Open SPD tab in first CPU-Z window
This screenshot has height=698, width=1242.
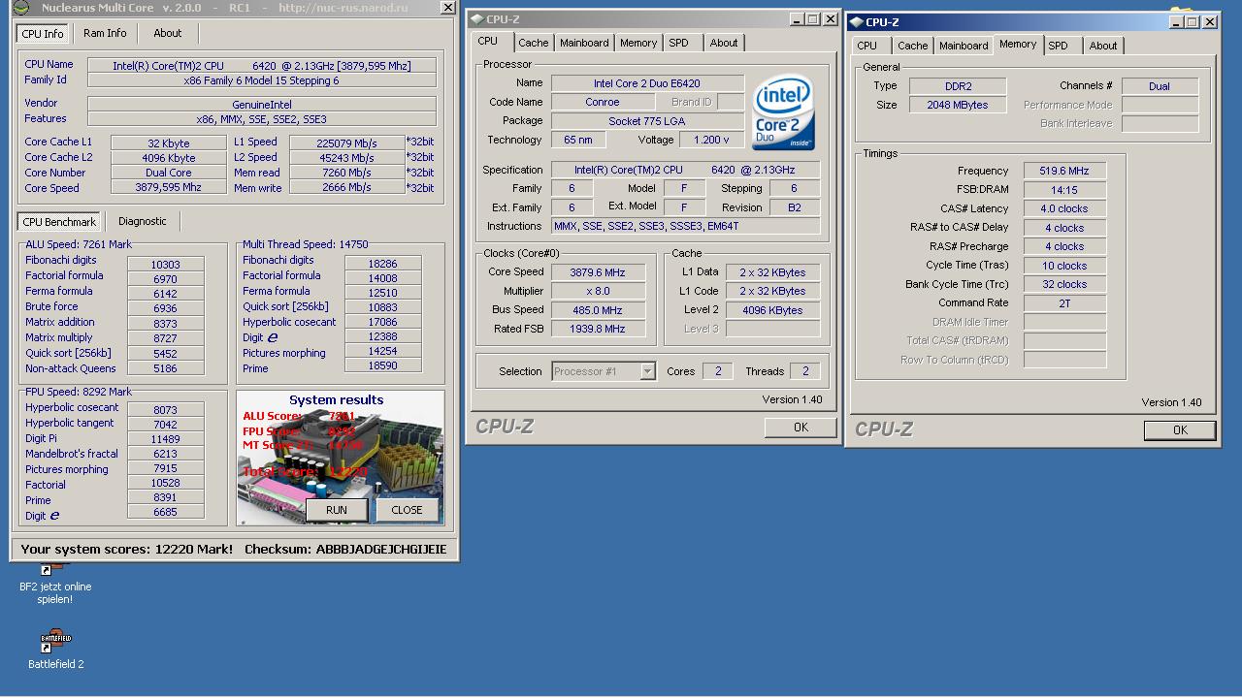click(x=679, y=43)
